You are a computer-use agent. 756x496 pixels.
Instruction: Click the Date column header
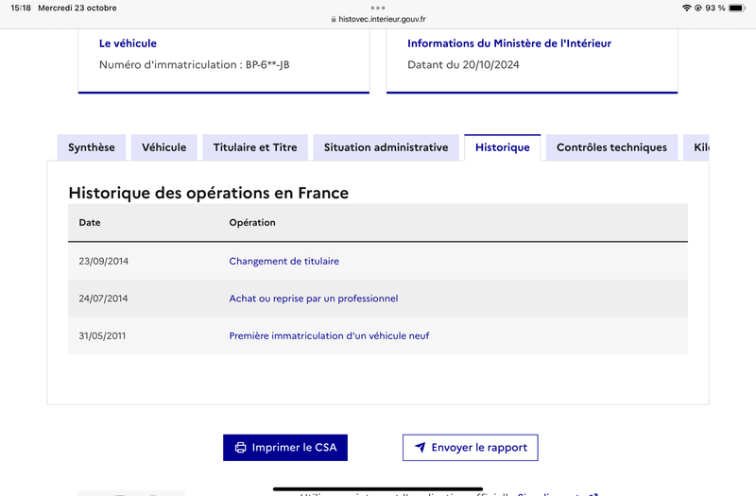click(x=90, y=223)
